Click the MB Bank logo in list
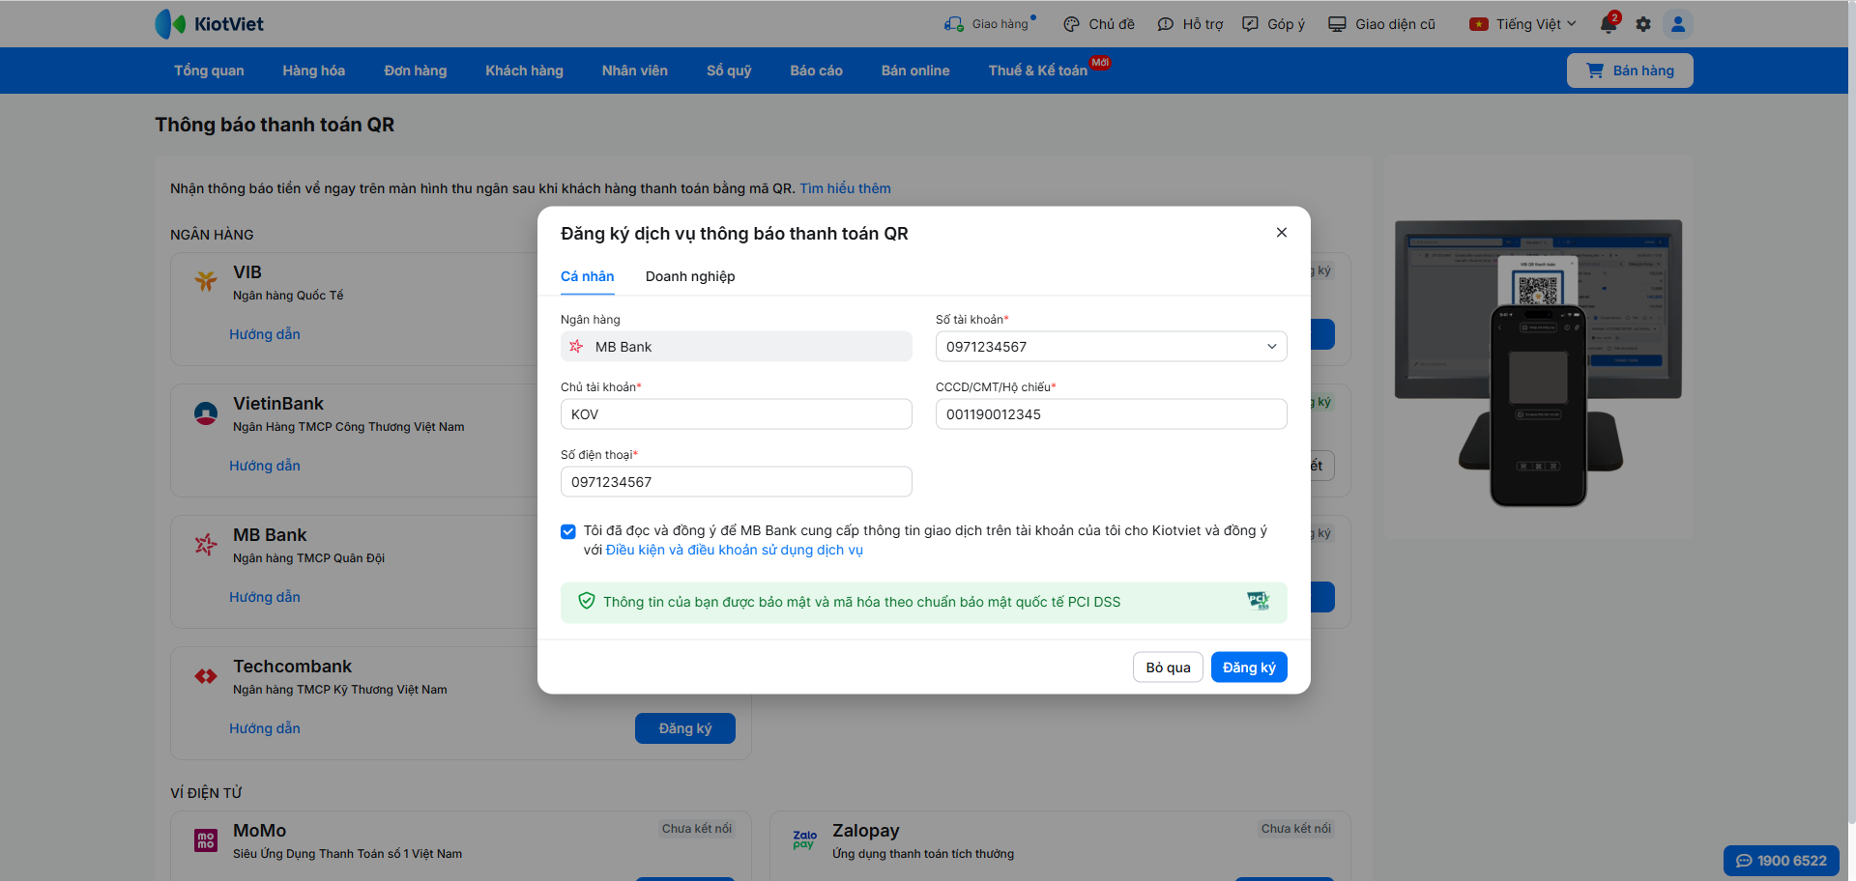 (x=206, y=545)
